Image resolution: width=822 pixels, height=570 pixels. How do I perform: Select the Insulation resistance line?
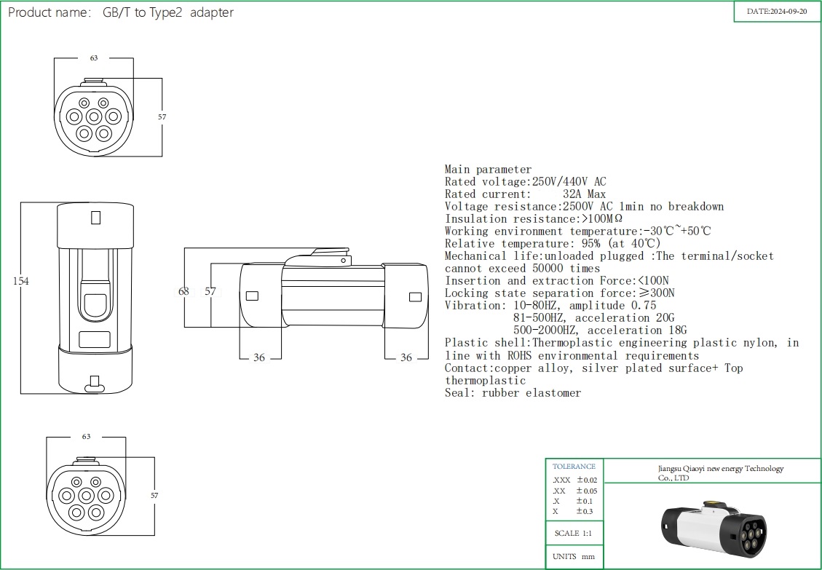tap(534, 219)
